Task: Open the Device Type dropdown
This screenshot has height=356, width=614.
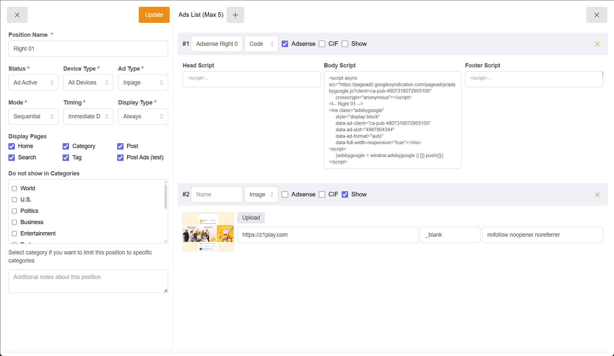Action: pos(88,83)
